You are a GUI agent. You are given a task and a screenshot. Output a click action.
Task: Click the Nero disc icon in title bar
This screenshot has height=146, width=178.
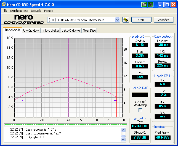pos(4,4)
